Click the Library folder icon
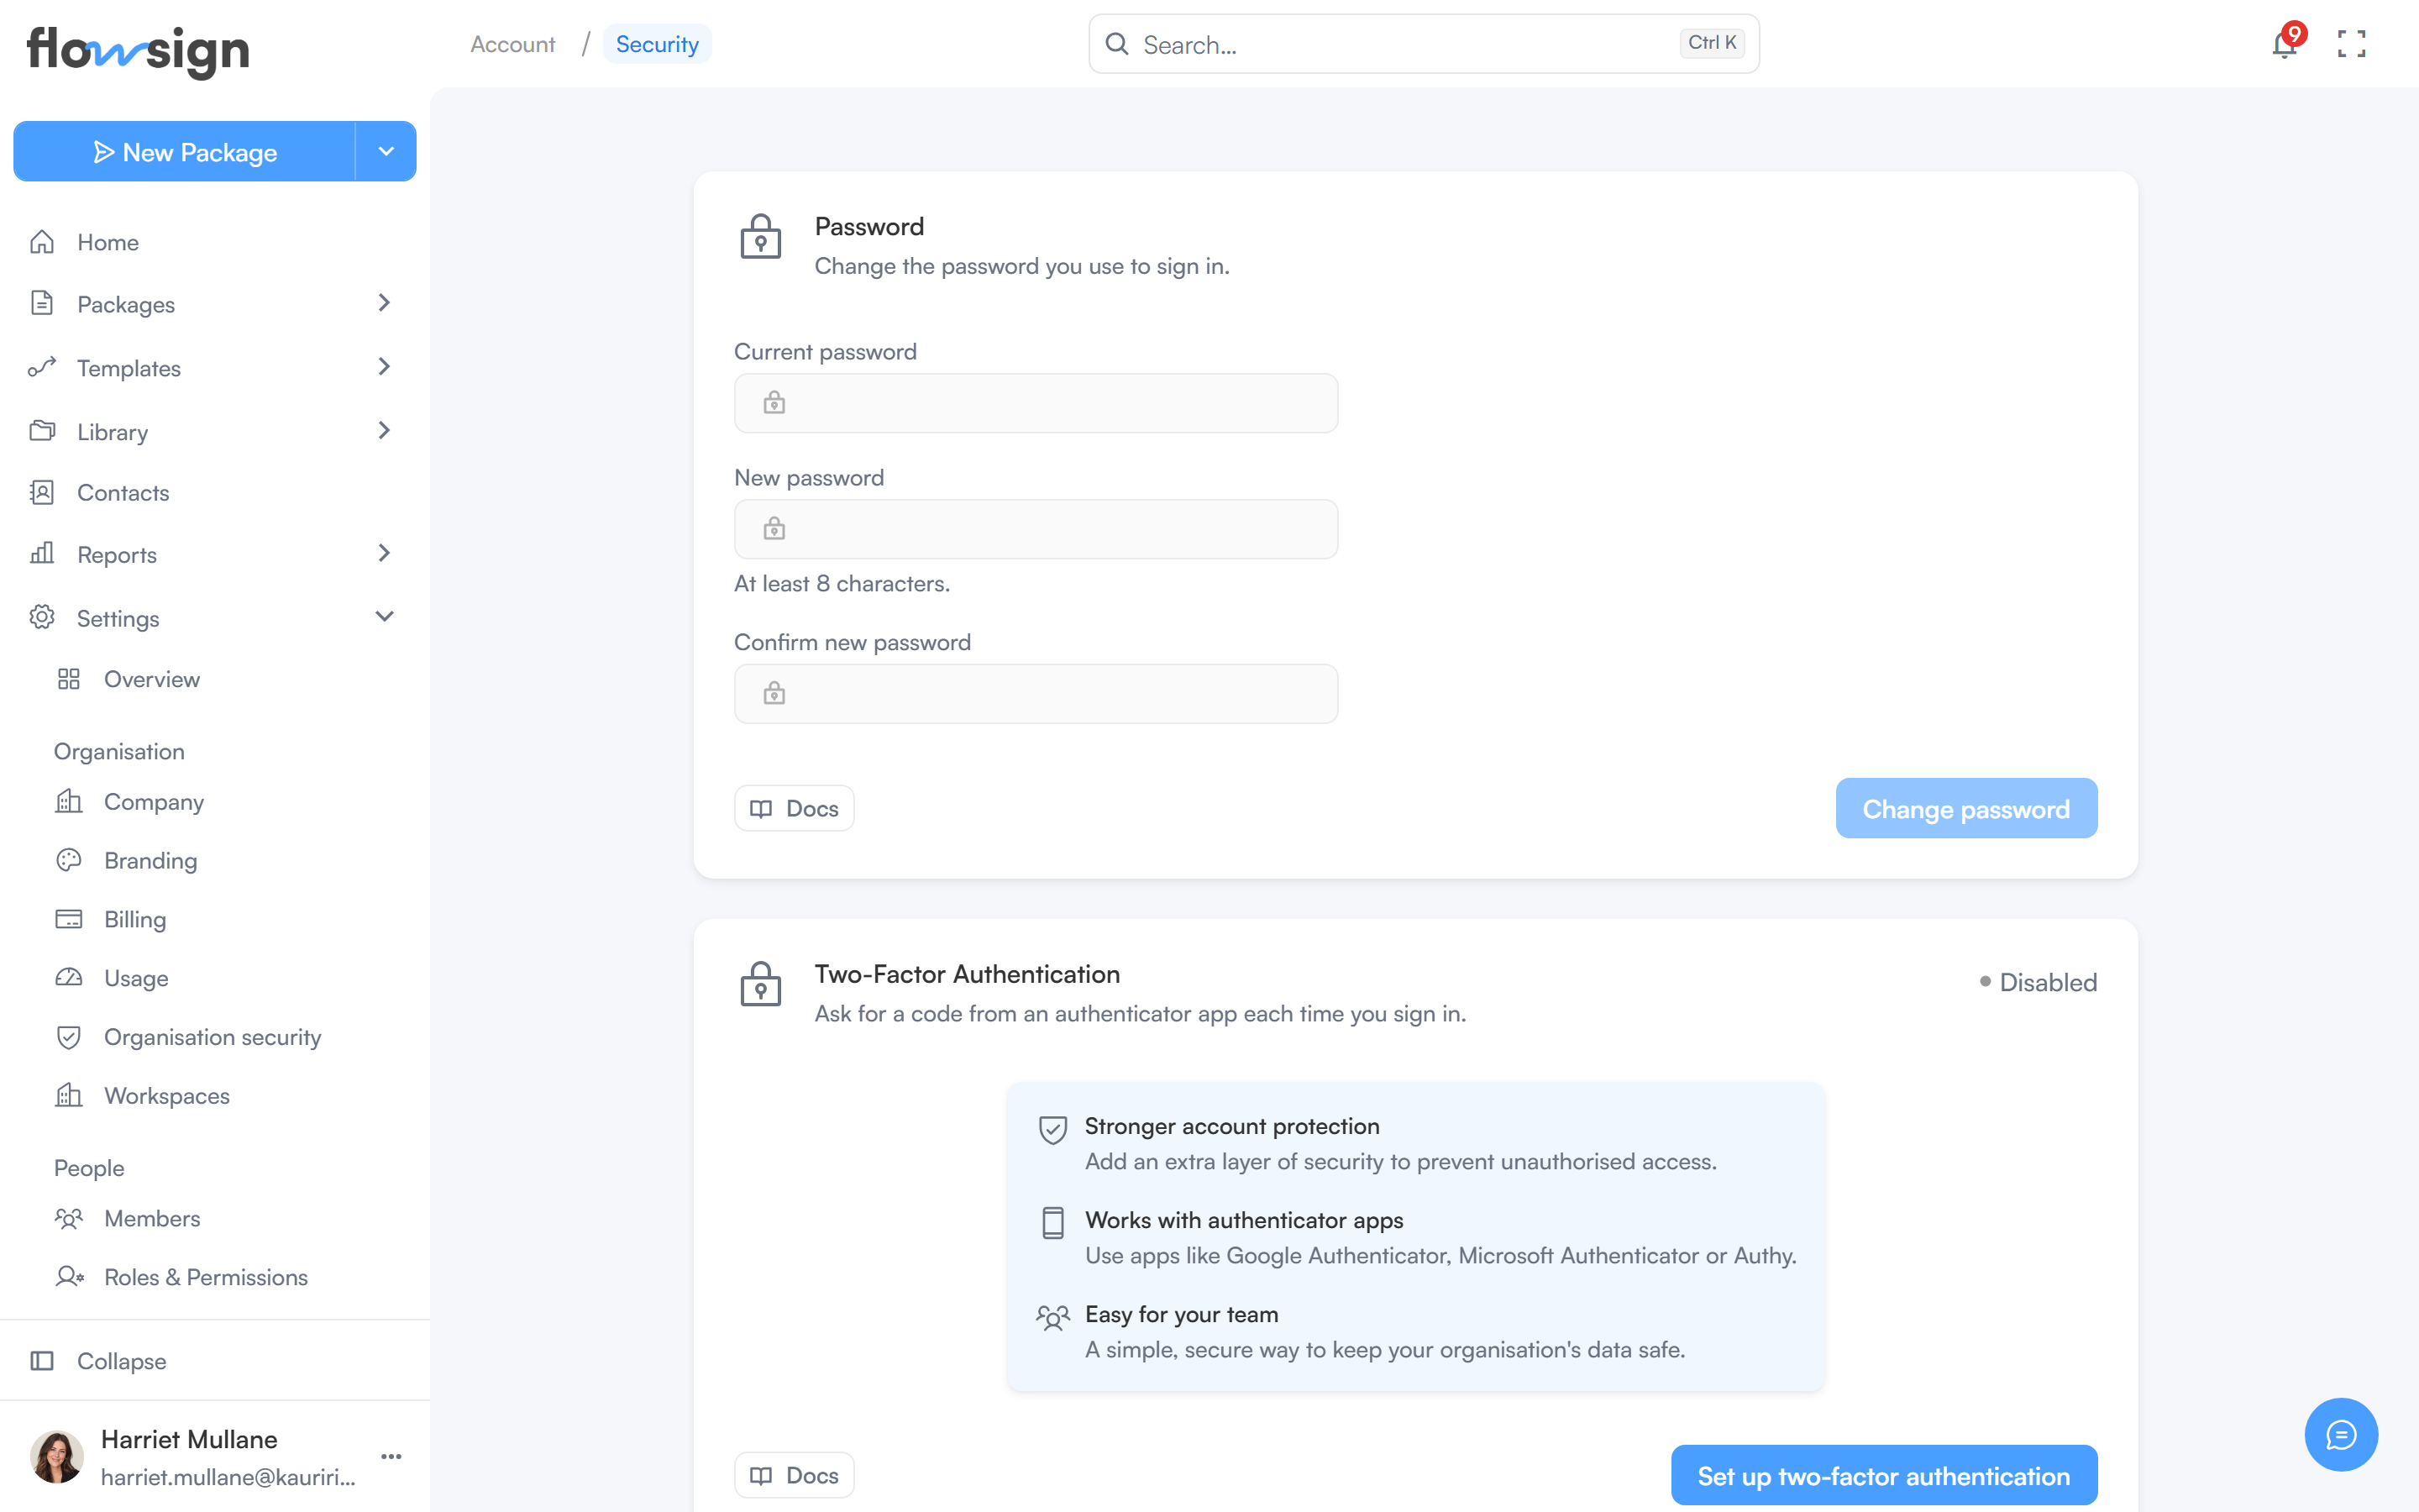This screenshot has width=2419, height=1512. (x=42, y=431)
